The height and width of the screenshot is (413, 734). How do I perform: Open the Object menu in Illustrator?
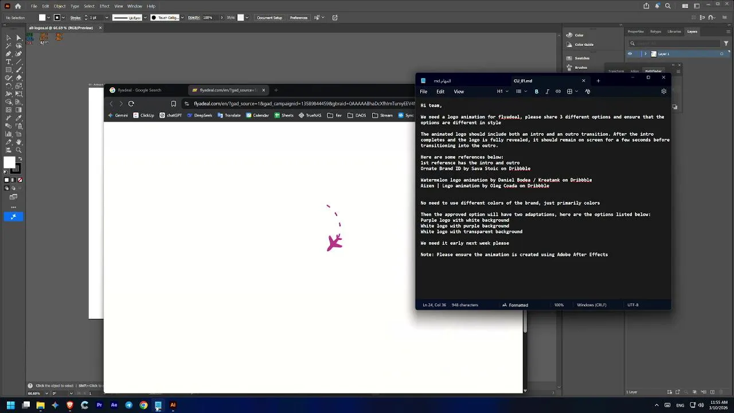point(60,6)
